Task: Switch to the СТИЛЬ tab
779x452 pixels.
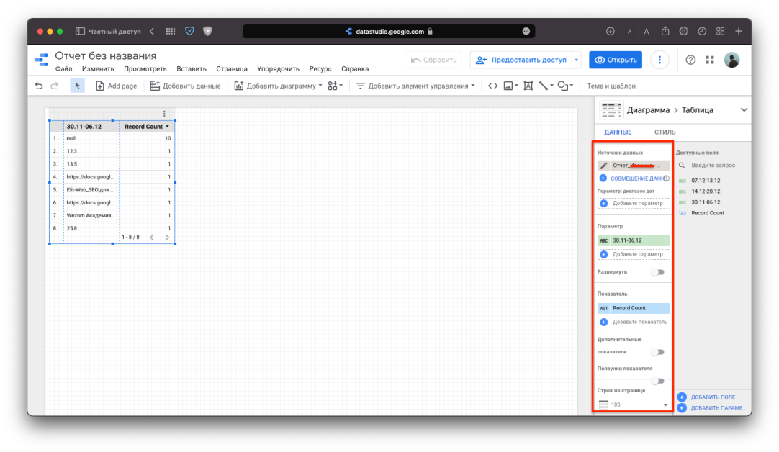Action: (x=665, y=132)
